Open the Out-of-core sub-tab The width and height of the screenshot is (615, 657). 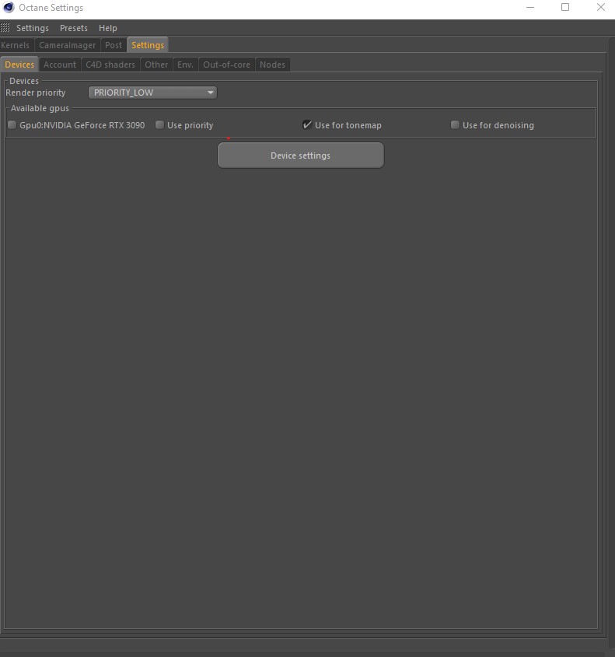pyautogui.click(x=227, y=65)
